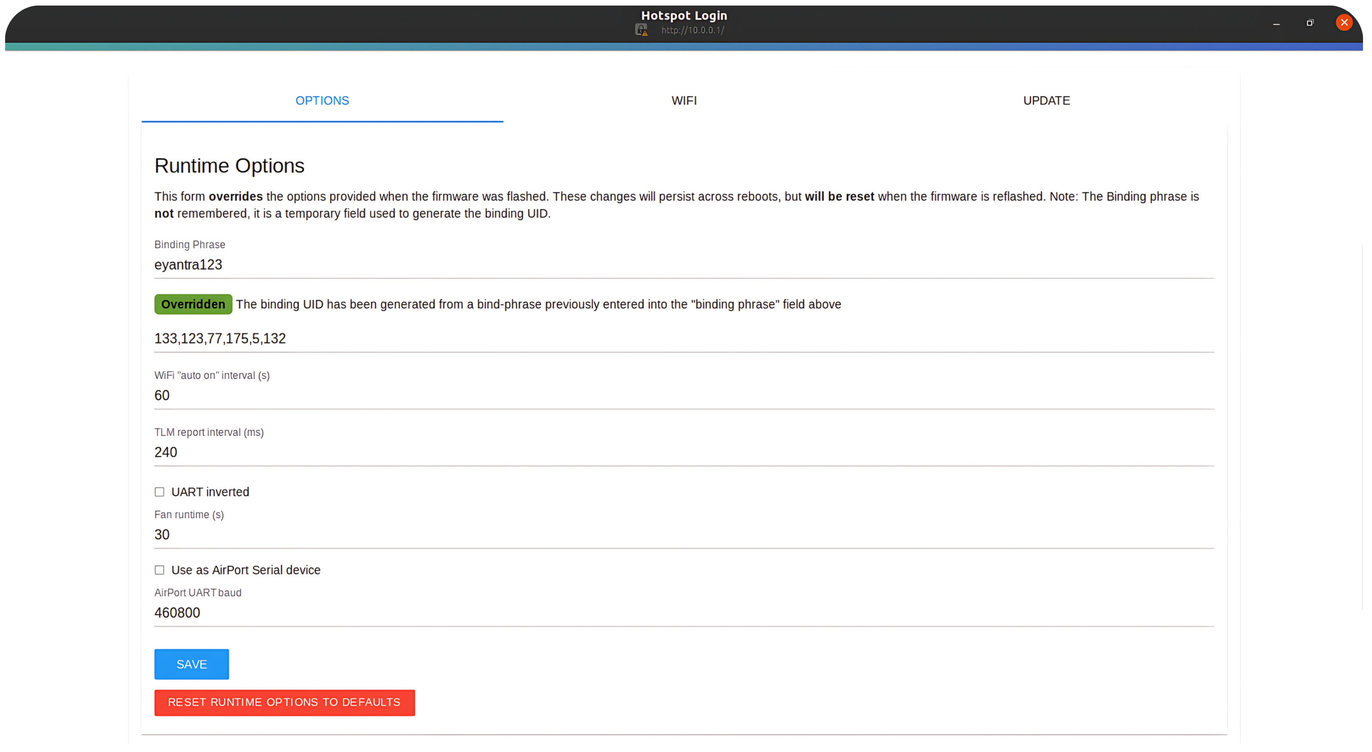Image resolution: width=1372 pixels, height=752 pixels.
Task: Click the green Overridden badge
Action: pos(194,305)
